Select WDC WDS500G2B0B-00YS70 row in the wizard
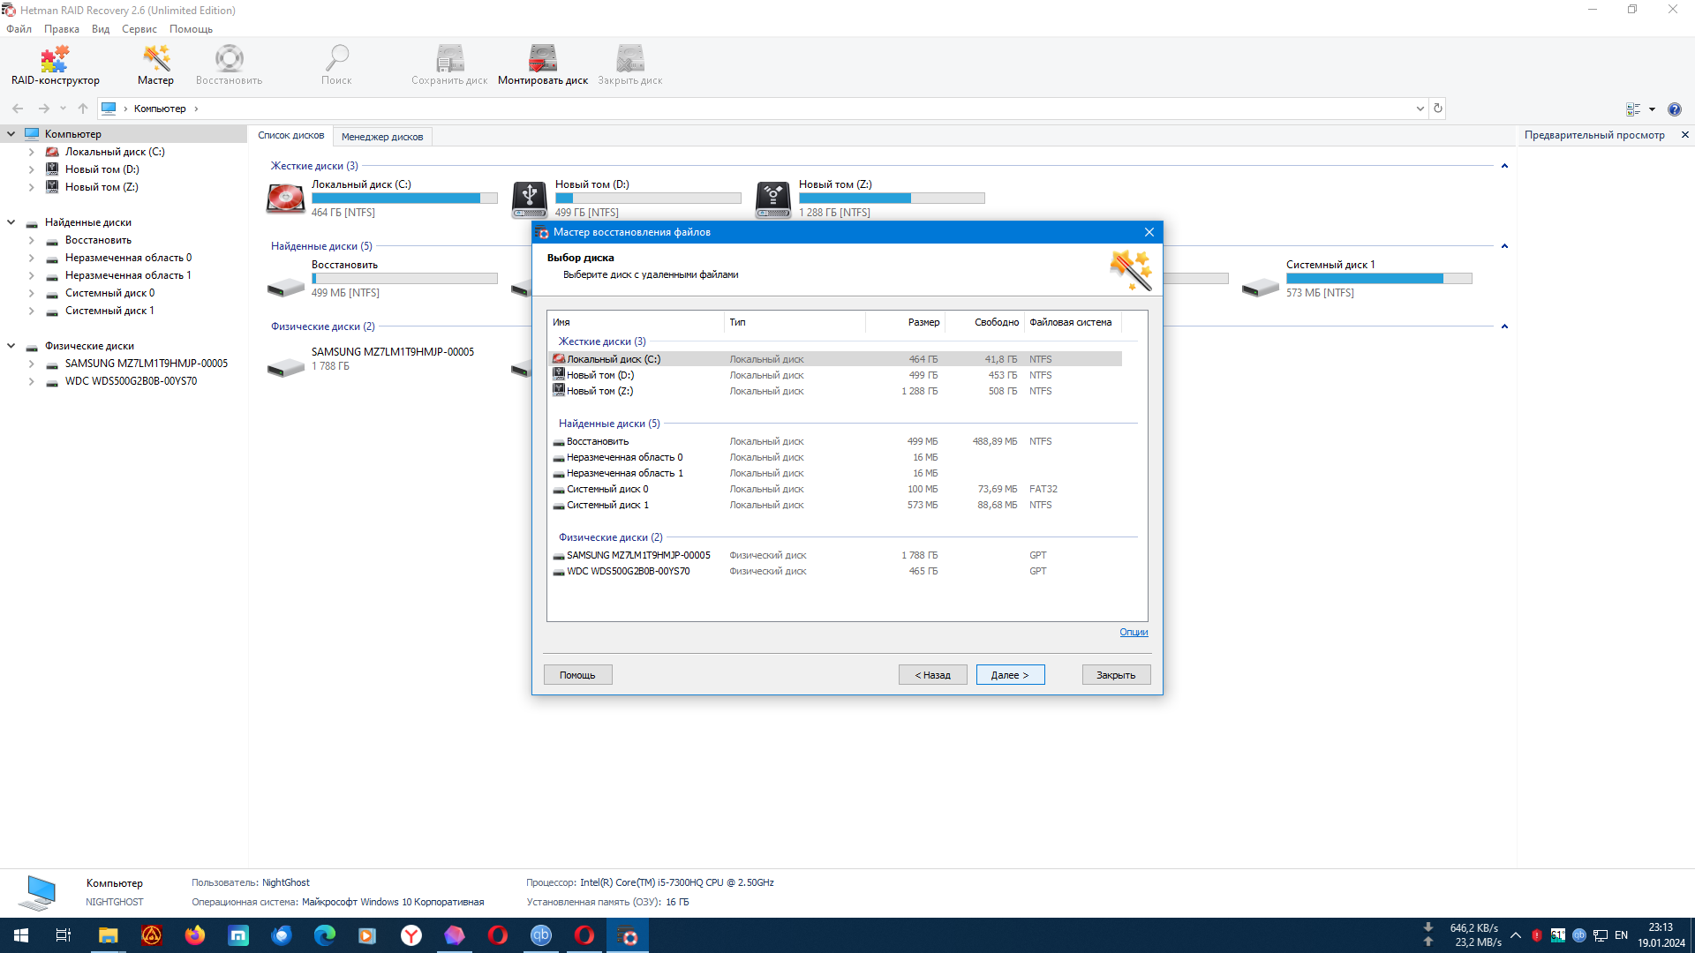The height and width of the screenshot is (953, 1695). point(835,571)
